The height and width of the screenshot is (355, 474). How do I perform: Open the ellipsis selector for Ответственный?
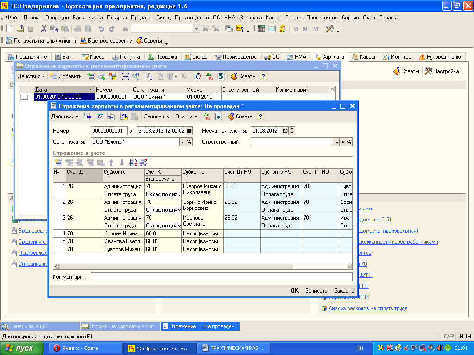[x=336, y=142]
